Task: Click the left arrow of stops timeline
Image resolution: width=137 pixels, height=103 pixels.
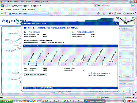Action: click(25, 63)
